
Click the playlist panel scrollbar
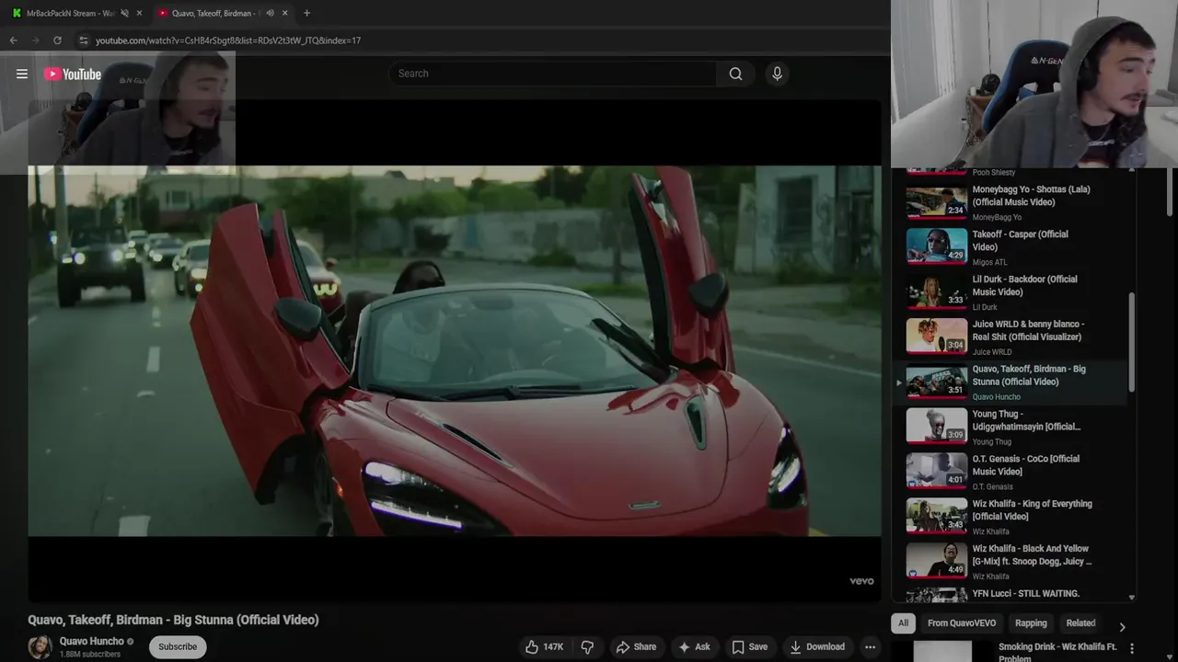[x=1131, y=342]
